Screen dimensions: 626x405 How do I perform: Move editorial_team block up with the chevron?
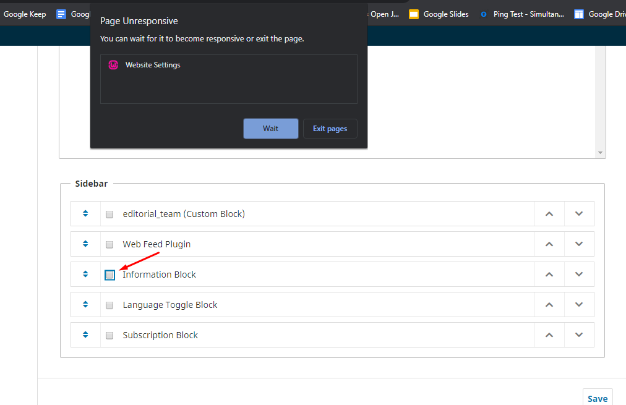pos(549,213)
